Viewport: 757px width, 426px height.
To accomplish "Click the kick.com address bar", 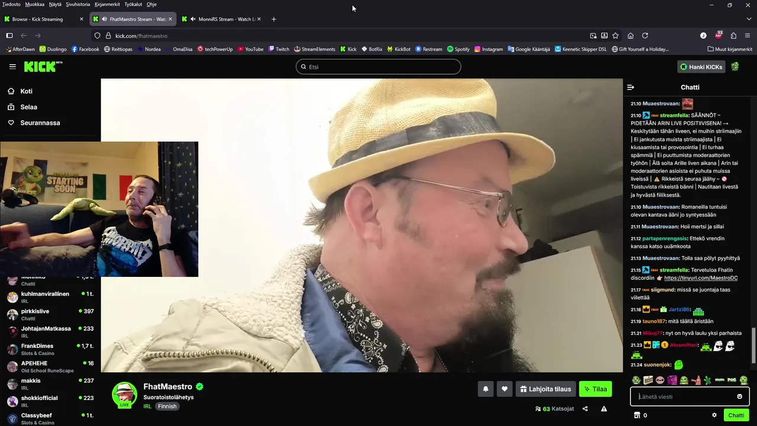I will pos(343,35).
